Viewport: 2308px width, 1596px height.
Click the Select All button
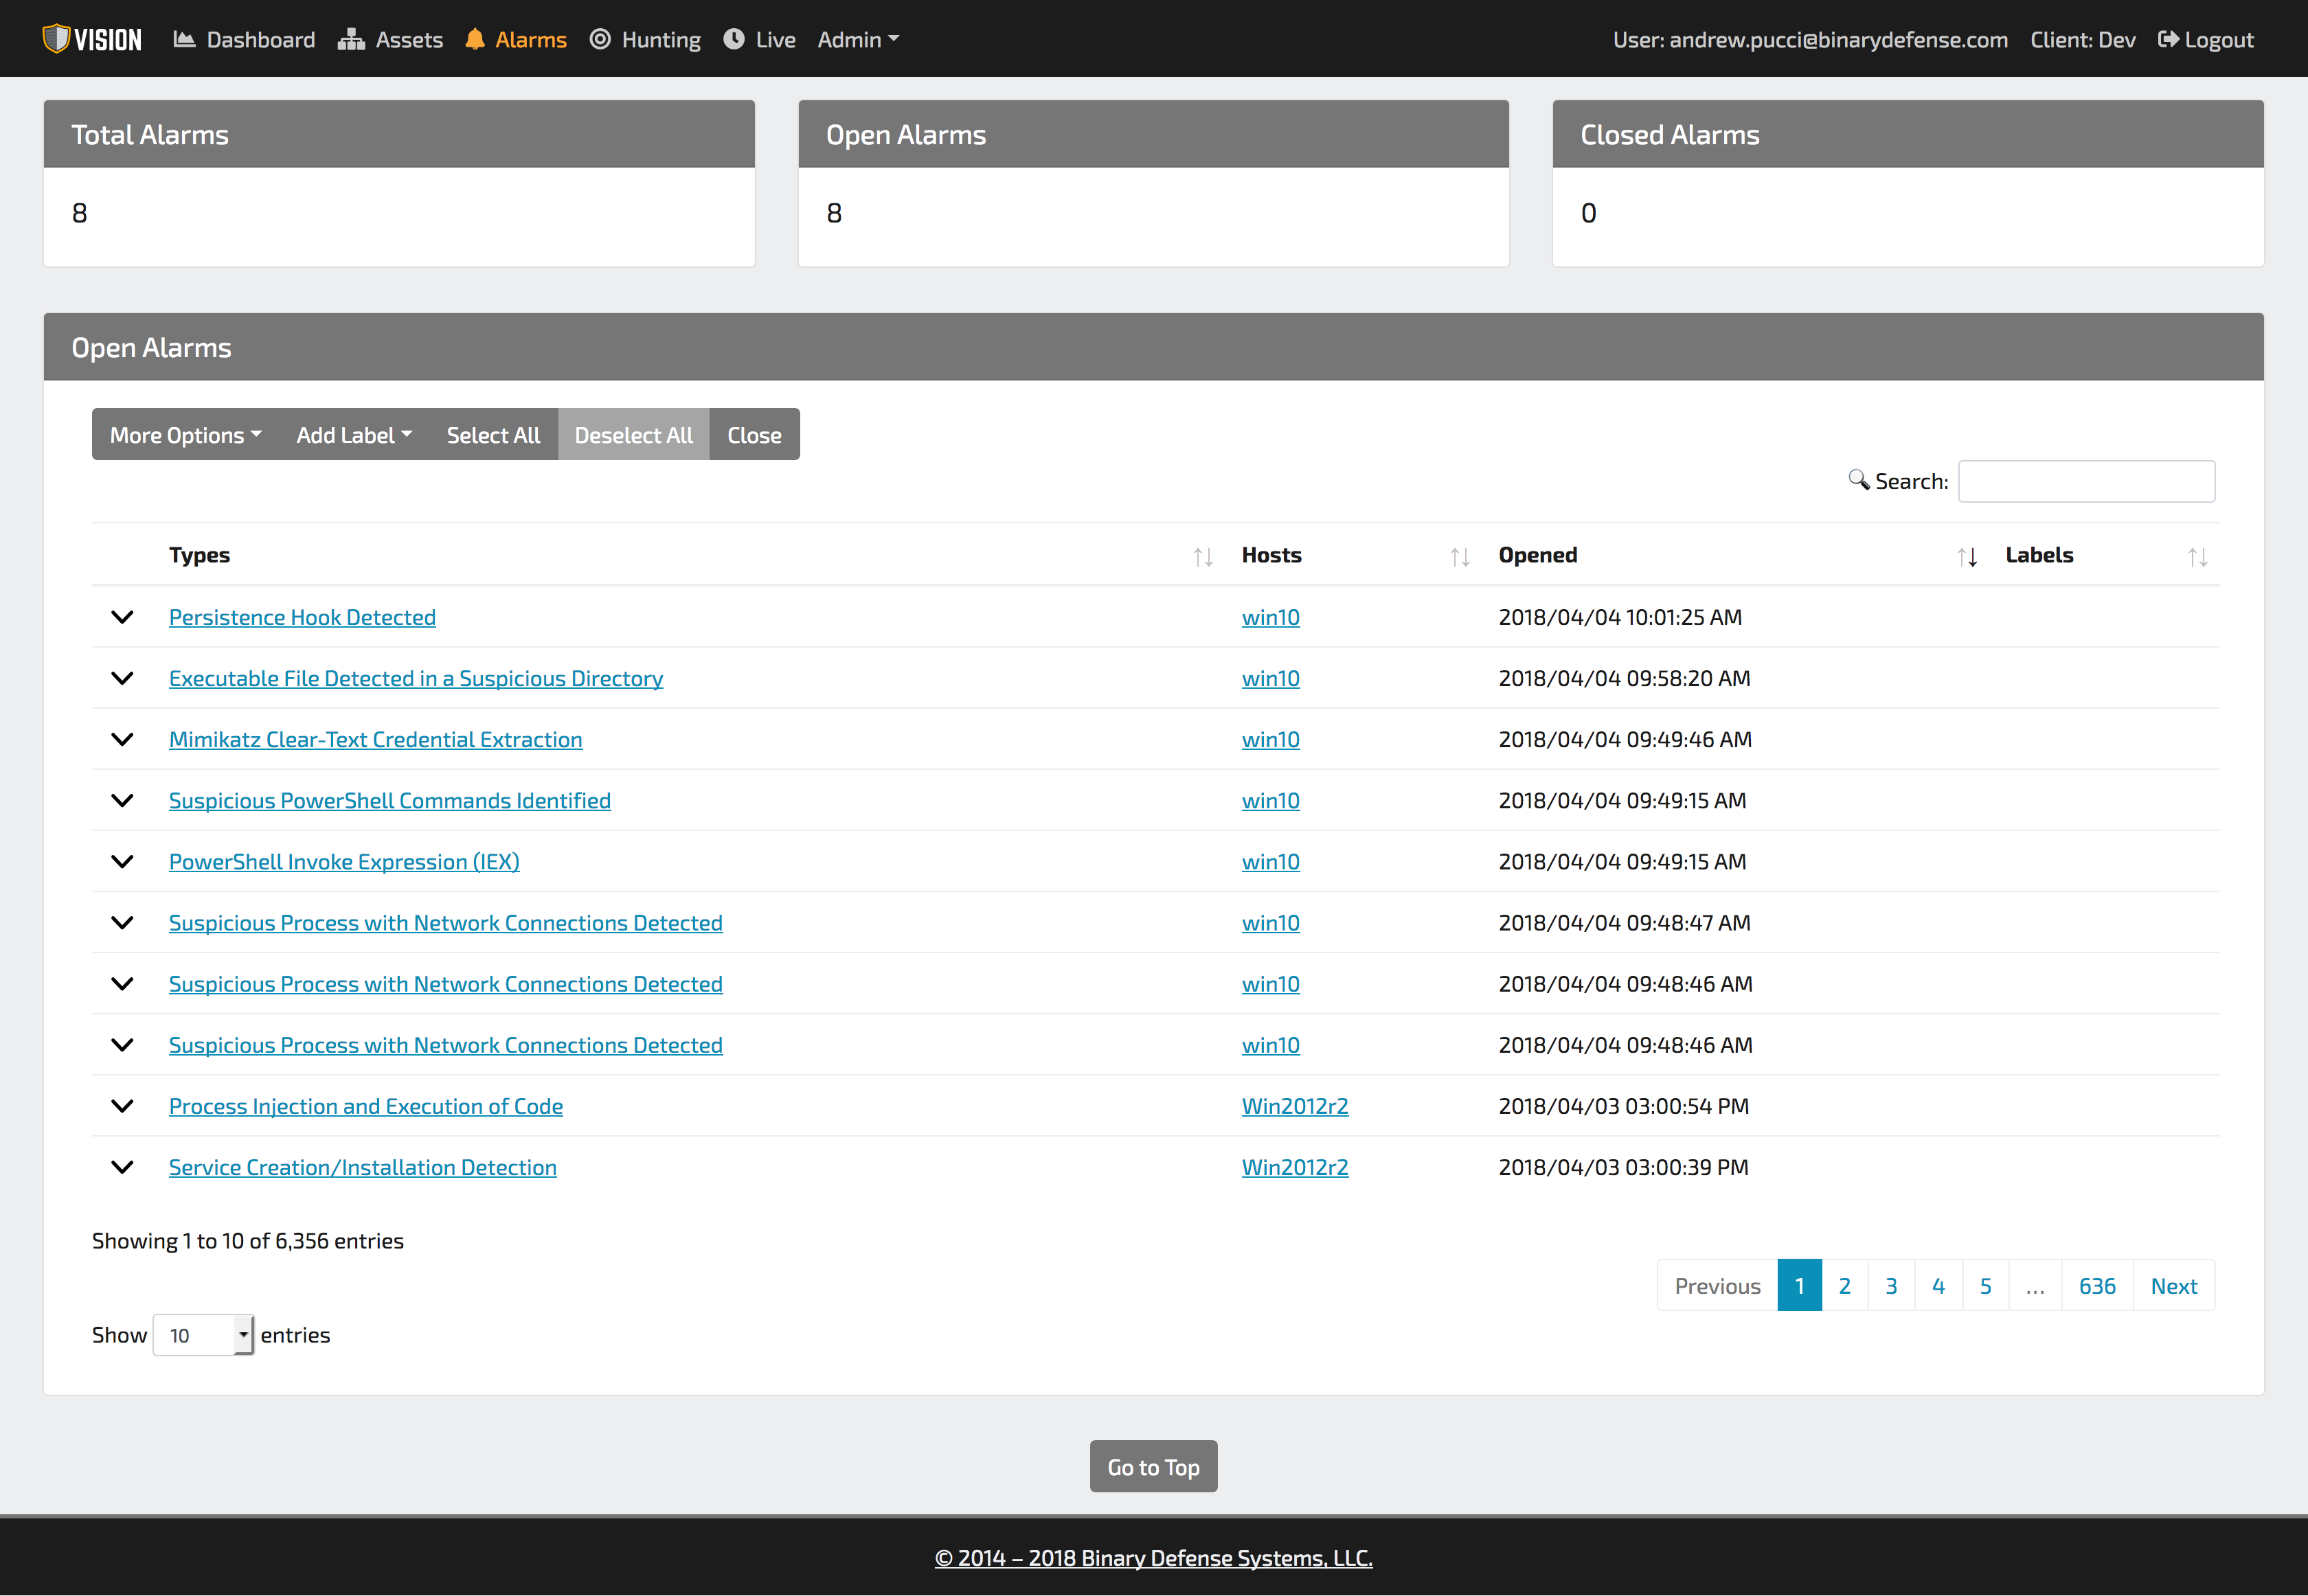493,435
